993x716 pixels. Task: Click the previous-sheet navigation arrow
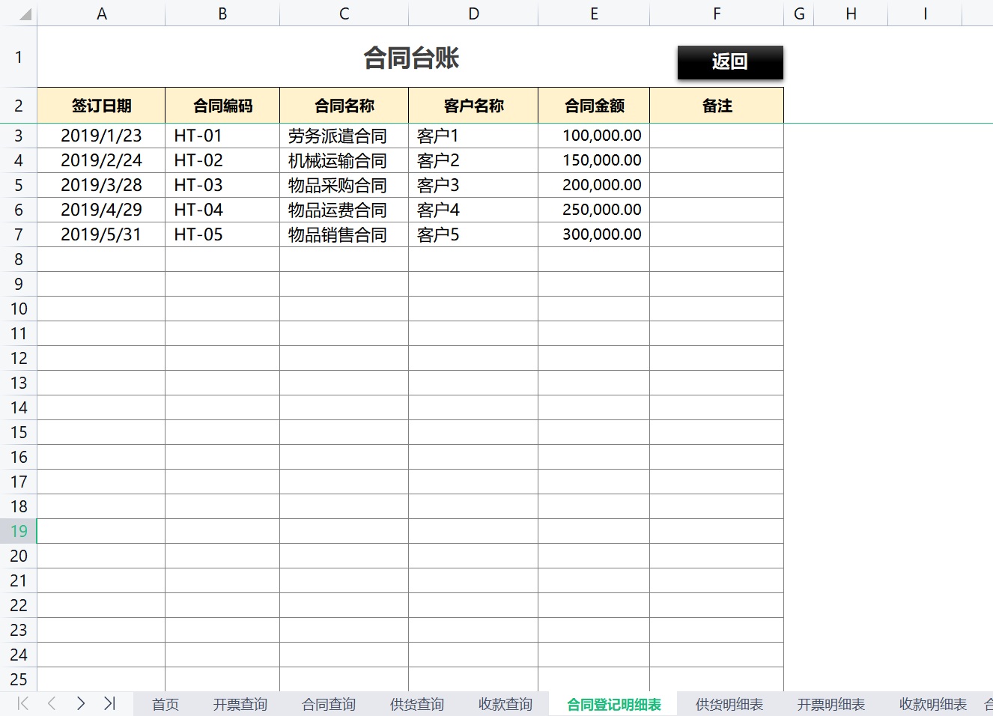51,704
